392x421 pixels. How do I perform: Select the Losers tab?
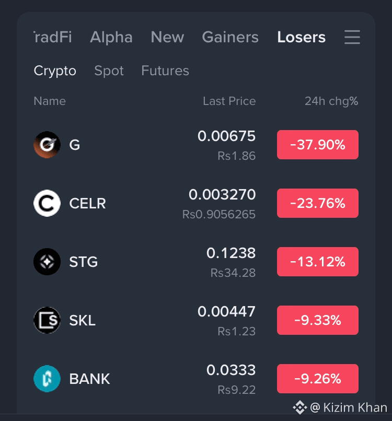pyautogui.click(x=301, y=37)
